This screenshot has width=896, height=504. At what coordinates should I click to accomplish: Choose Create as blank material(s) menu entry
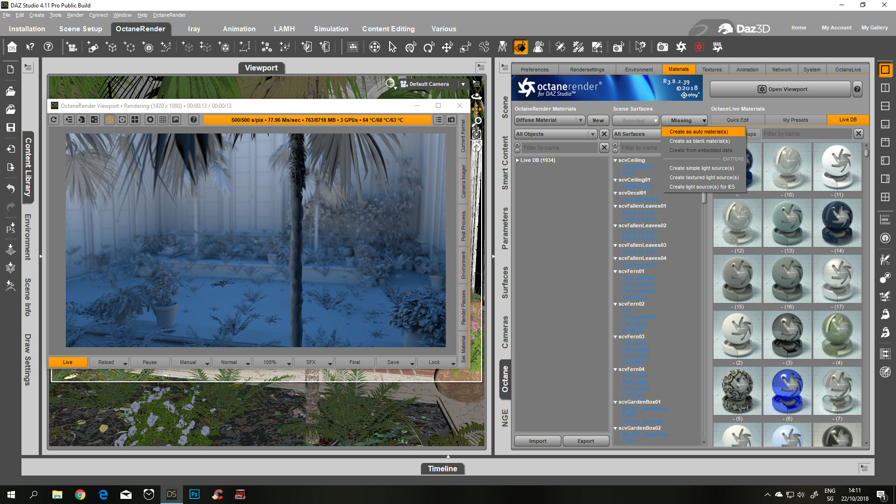point(700,141)
